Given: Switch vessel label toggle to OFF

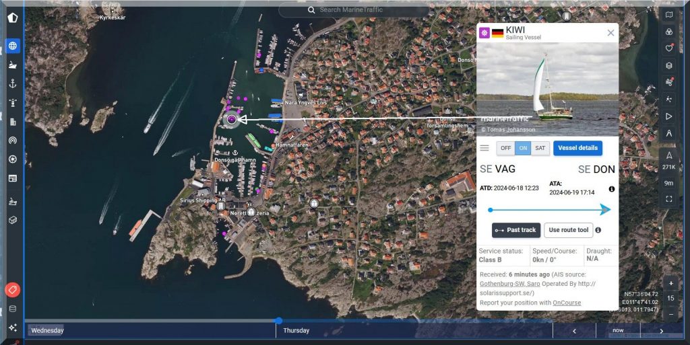Looking at the screenshot, I should click(505, 148).
